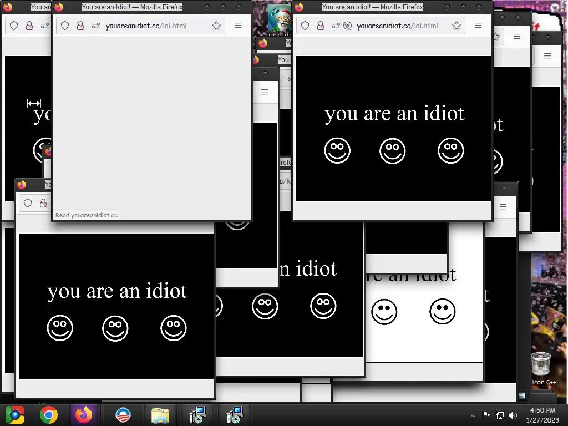This screenshot has height=426, width=568.
Task: Click the second installer icon on the taskbar
Action: click(x=235, y=415)
